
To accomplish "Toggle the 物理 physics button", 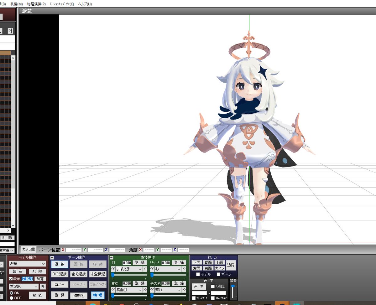I will click(x=98, y=295).
